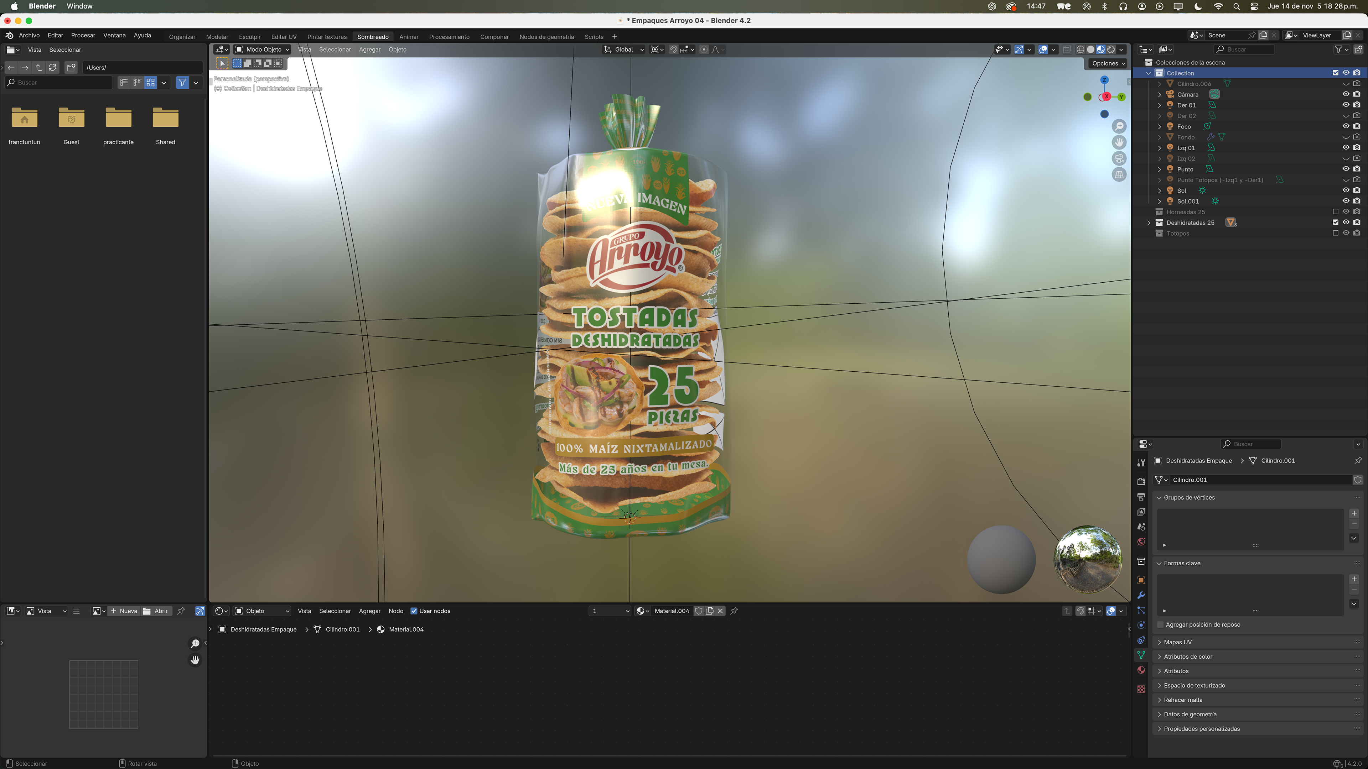Enable the Totopos collection checkbox

(1336, 233)
